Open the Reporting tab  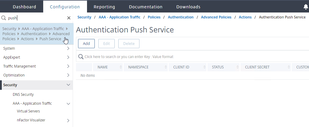pos(104,7)
